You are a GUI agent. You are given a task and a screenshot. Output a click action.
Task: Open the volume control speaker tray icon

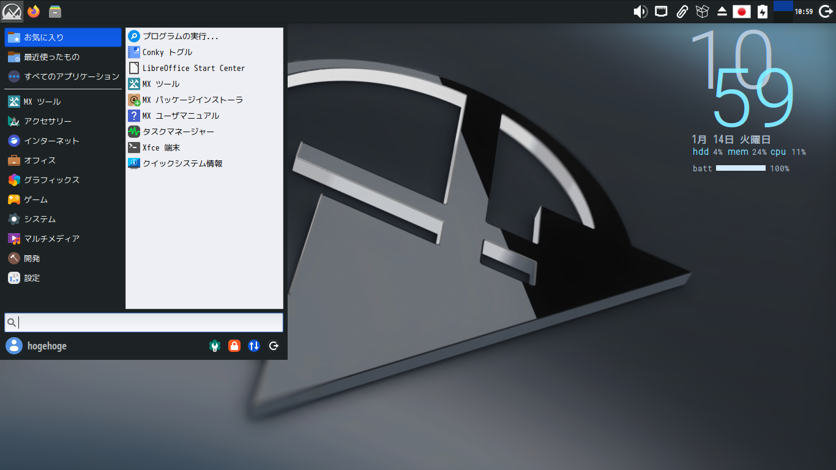pyautogui.click(x=640, y=11)
